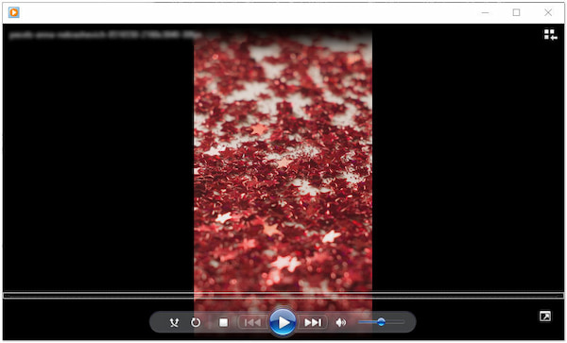Click the Windows Media Player title icon

(14, 12)
